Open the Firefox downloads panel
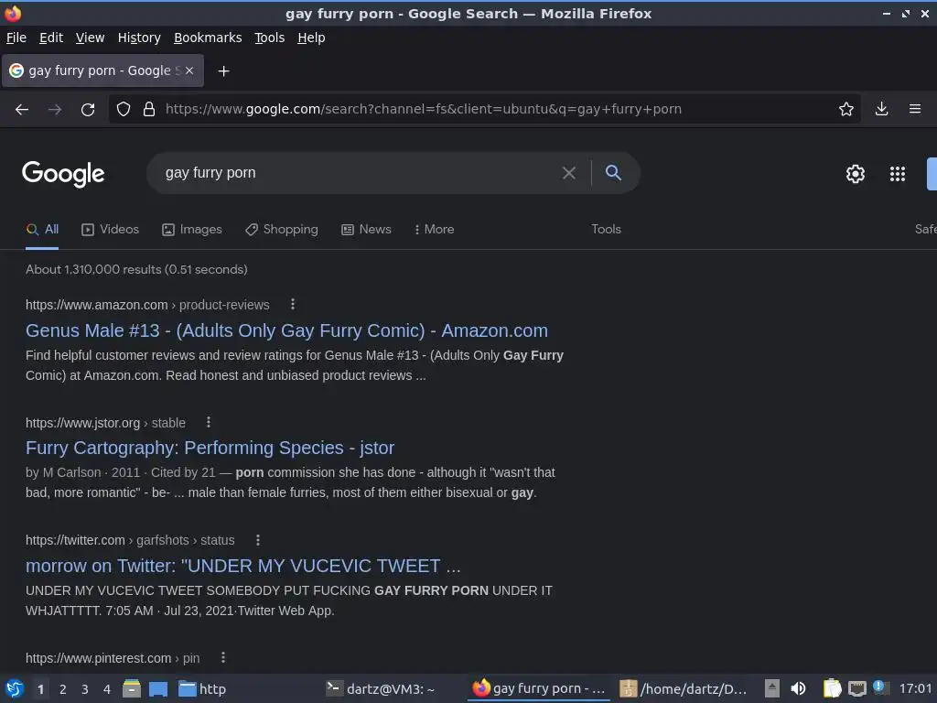The image size is (937, 703). (x=881, y=109)
